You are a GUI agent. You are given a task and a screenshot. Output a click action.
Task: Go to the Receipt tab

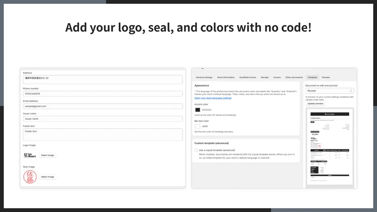point(265,77)
